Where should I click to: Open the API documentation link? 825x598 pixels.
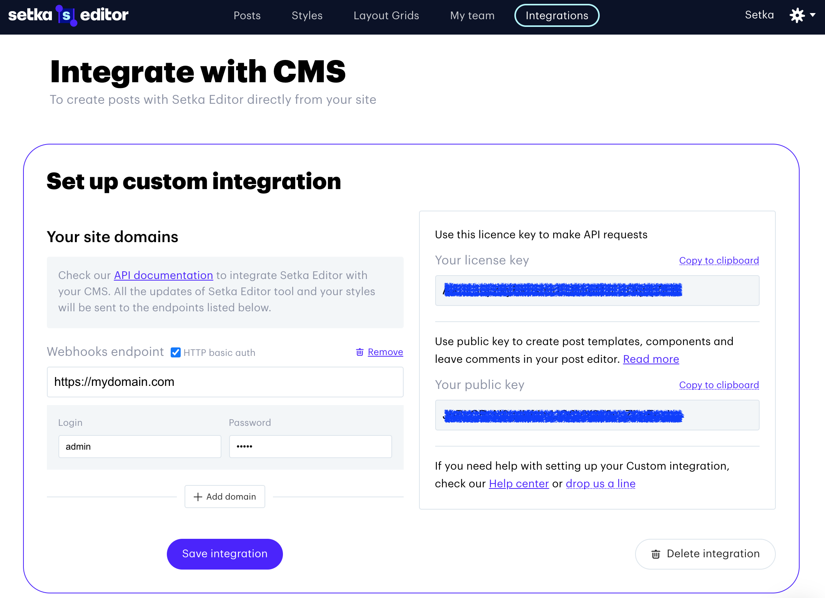163,275
